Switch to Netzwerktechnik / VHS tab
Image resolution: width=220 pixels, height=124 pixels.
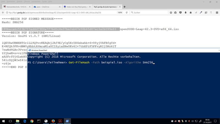pos(17,7)
